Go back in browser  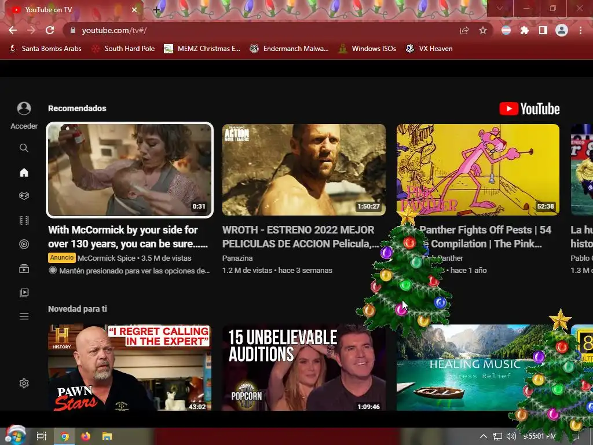13,30
